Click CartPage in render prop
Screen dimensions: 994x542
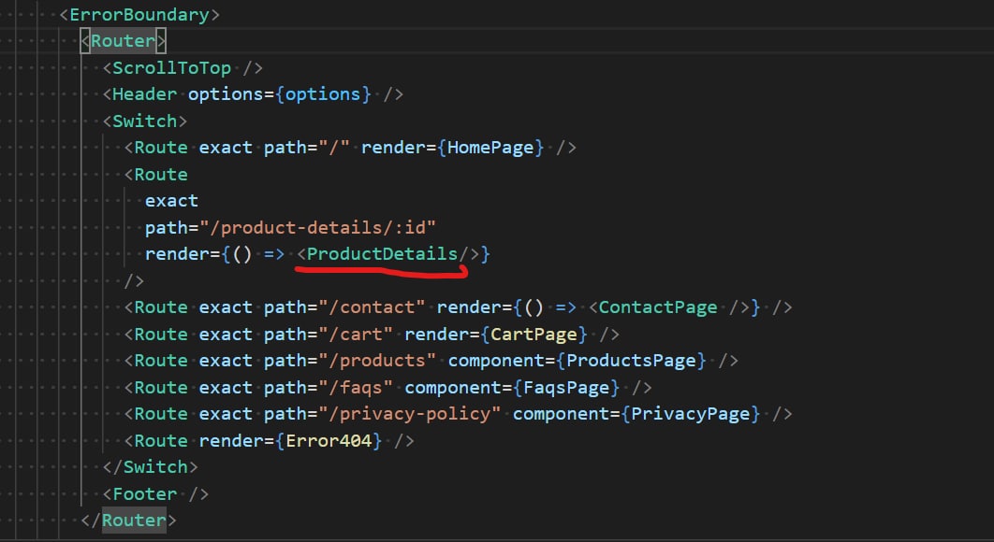(534, 334)
